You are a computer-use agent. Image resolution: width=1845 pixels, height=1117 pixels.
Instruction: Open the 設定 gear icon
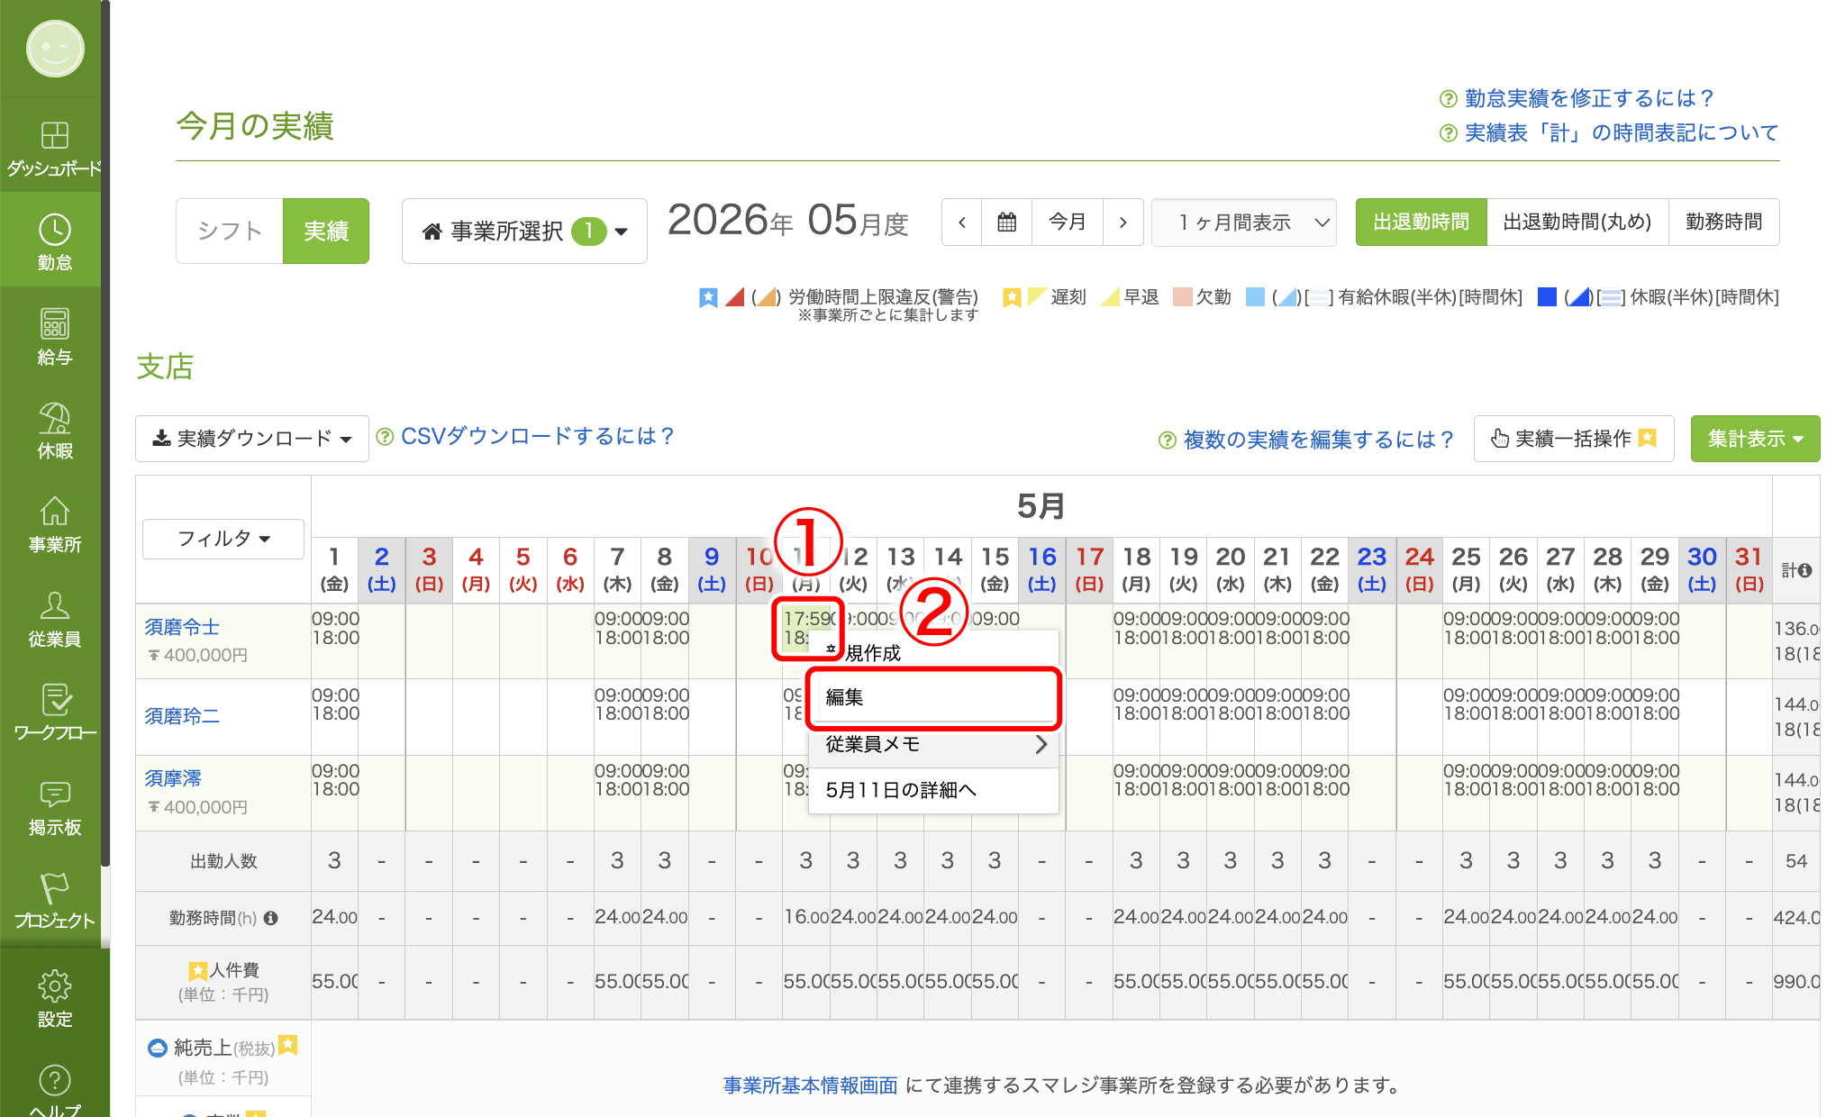(x=55, y=986)
